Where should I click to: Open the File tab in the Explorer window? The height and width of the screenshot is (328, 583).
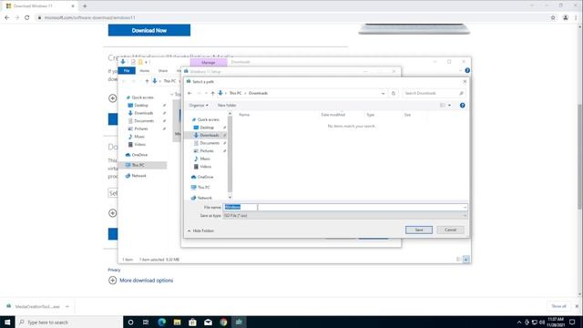[127, 71]
